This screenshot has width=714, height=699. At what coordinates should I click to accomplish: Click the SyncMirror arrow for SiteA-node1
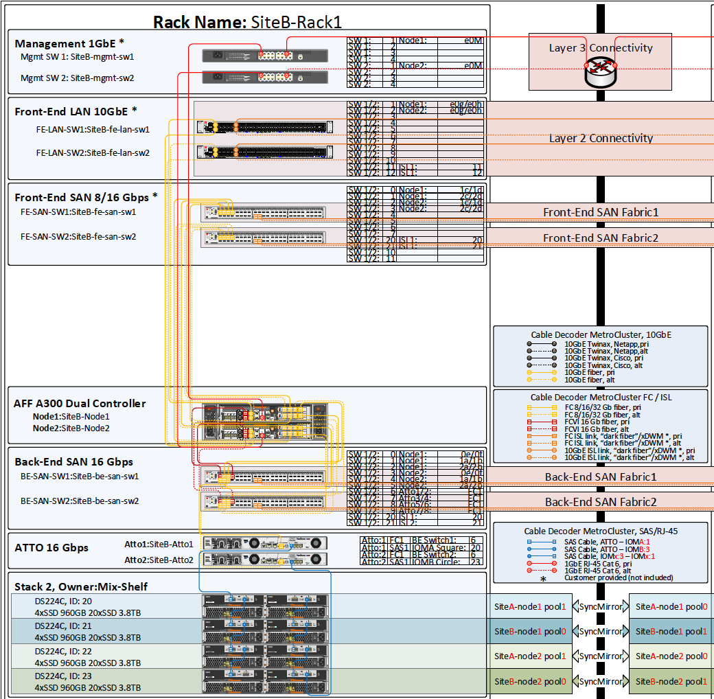click(x=600, y=606)
